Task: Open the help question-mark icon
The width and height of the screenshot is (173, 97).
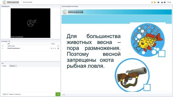Action: 165,2
